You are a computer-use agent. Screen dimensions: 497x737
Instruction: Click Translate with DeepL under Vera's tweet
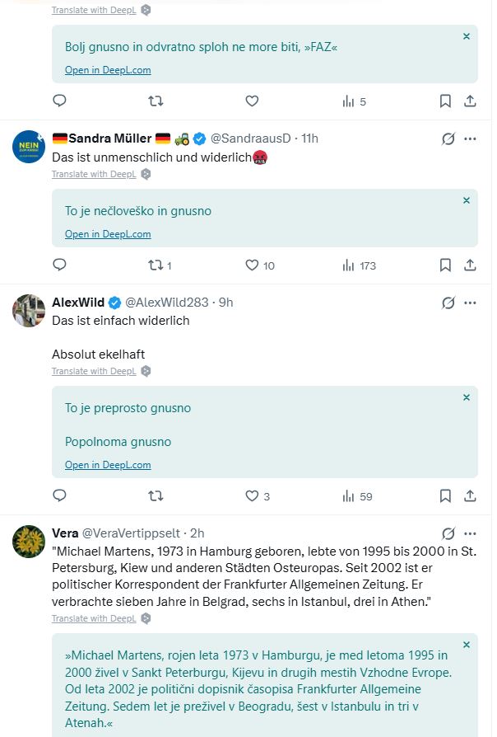click(94, 618)
